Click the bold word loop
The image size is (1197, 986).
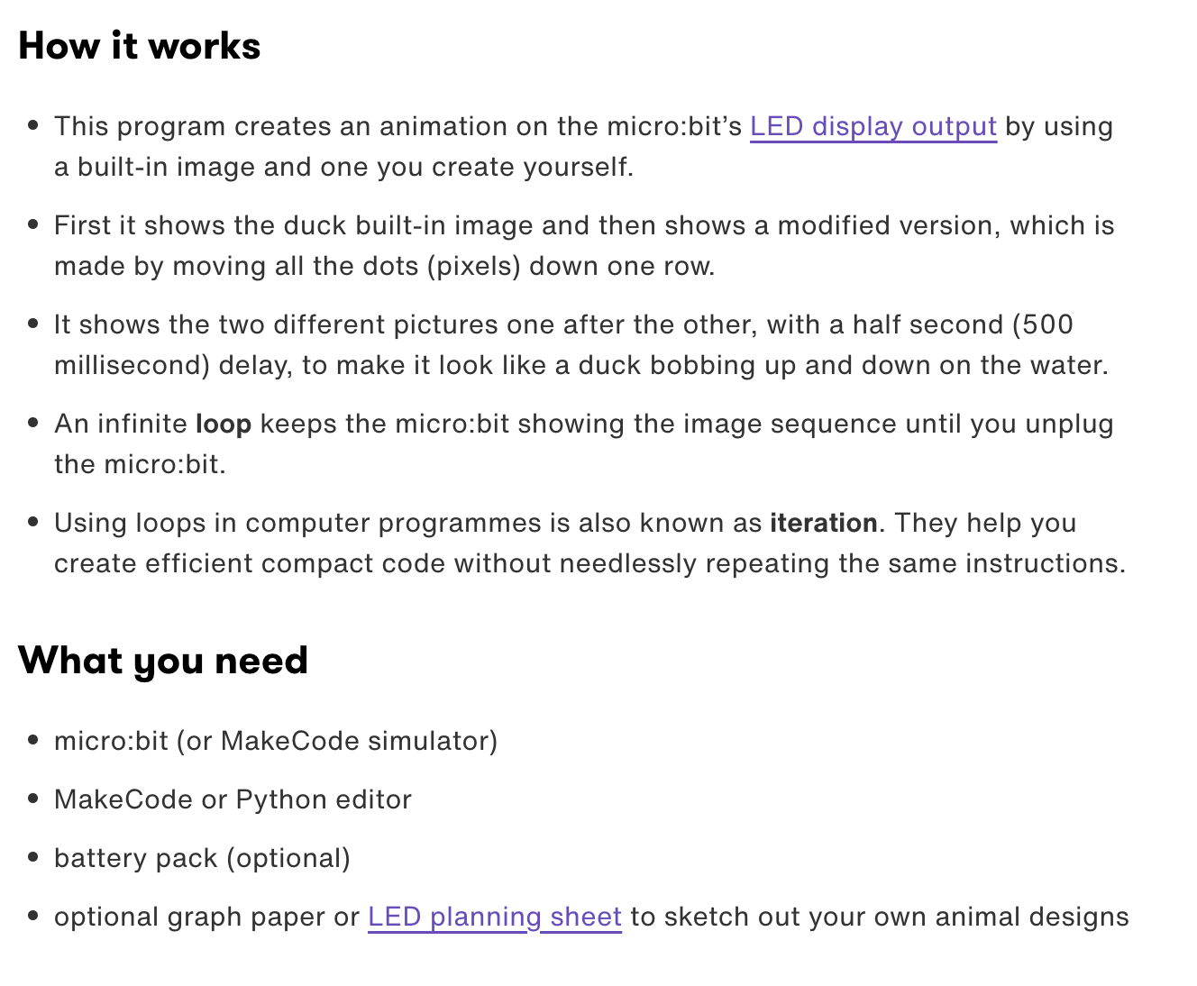tap(223, 424)
